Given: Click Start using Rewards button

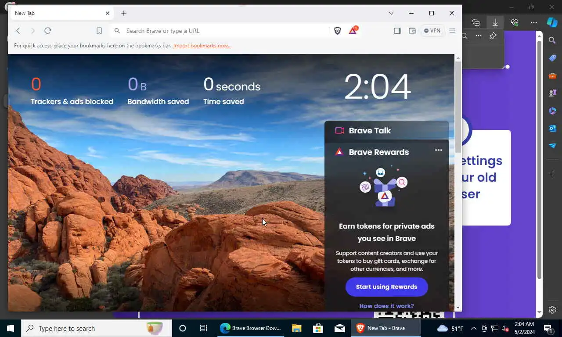Looking at the screenshot, I should 387,287.
